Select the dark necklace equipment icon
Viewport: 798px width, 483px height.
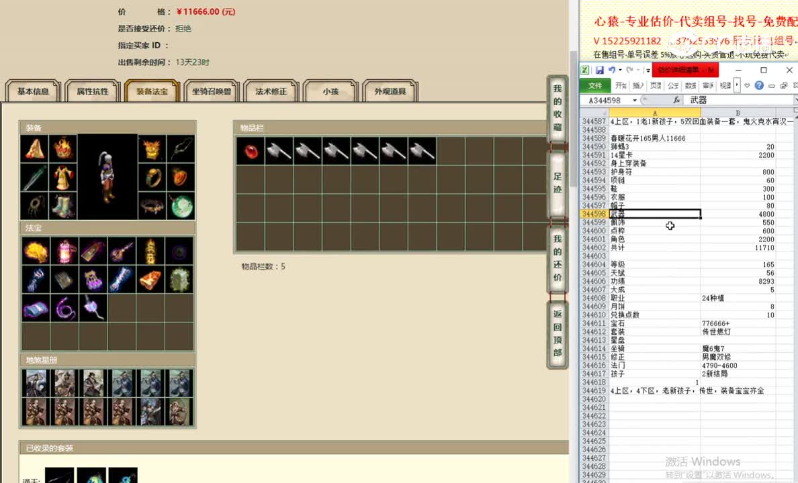181,148
